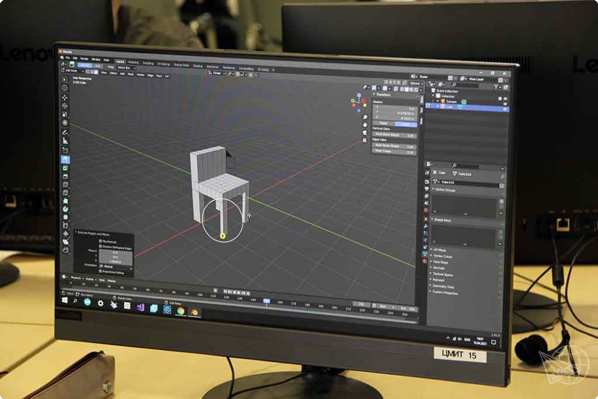Select the Scale tool in the left toolbar
Image resolution: width=598 pixels, height=399 pixels.
[65, 114]
